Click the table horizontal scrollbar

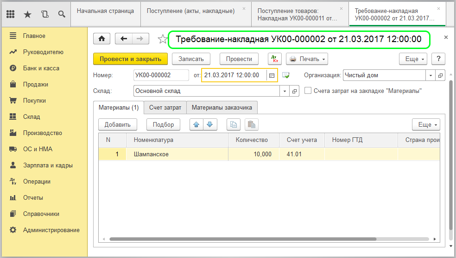[243, 239]
